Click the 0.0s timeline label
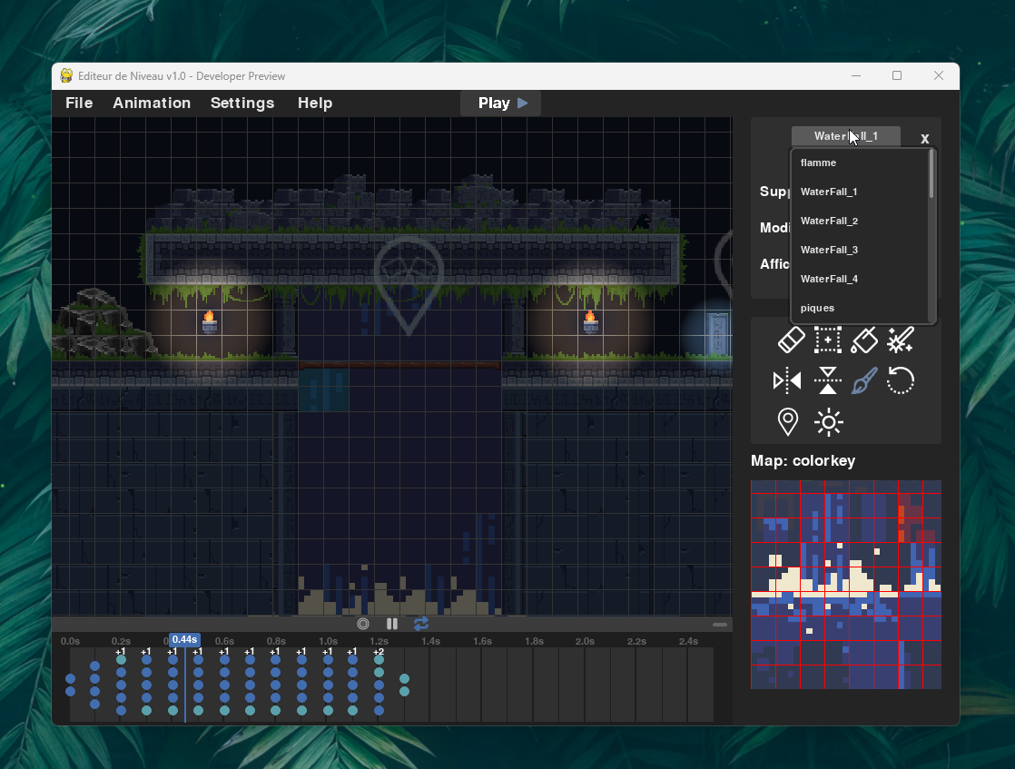This screenshot has width=1015, height=769. [x=70, y=642]
